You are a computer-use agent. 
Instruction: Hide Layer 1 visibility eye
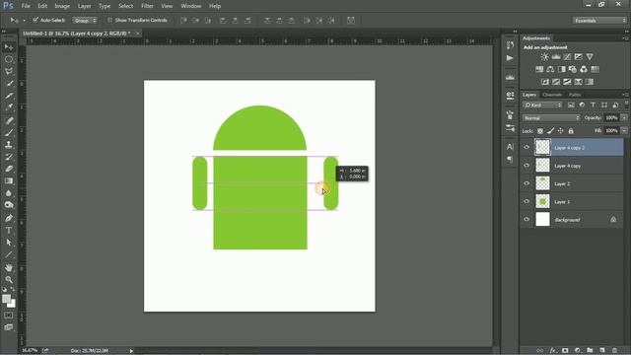[526, 201]
